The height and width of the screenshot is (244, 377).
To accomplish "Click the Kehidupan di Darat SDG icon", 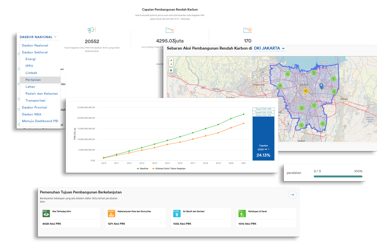I will pyautogui.click(x=242, y=213).
